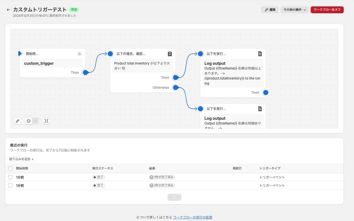Click the condition clipboard check icon
Image resolution: width=354 pixels, height=221 pixels.
[170, 54]
